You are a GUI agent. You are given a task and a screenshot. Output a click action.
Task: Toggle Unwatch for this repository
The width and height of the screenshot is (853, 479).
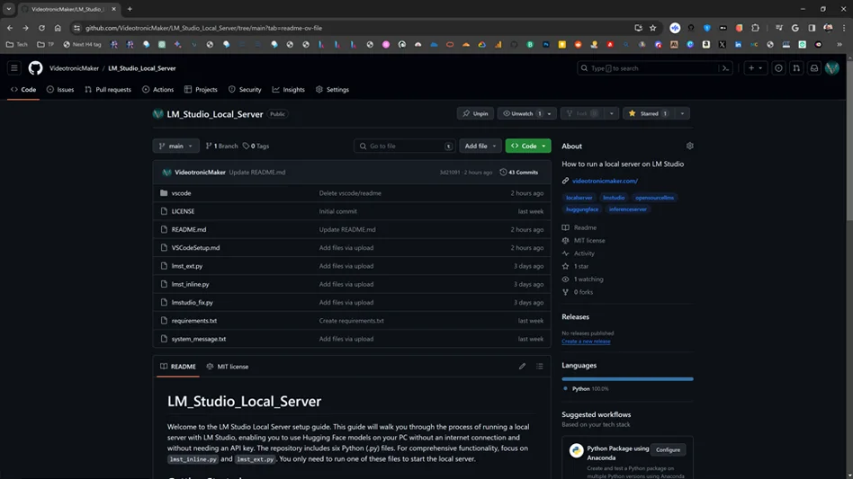521,113
